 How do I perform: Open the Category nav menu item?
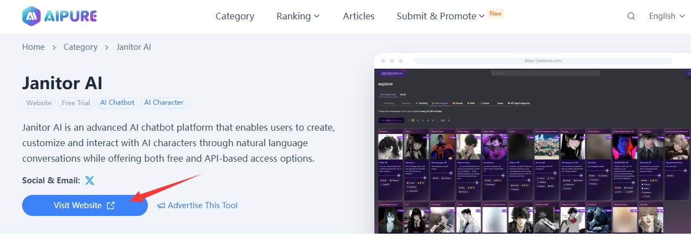coord(235,16)
